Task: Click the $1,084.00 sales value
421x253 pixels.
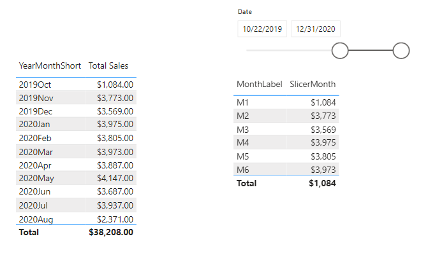Action: (x=115, y=85)
